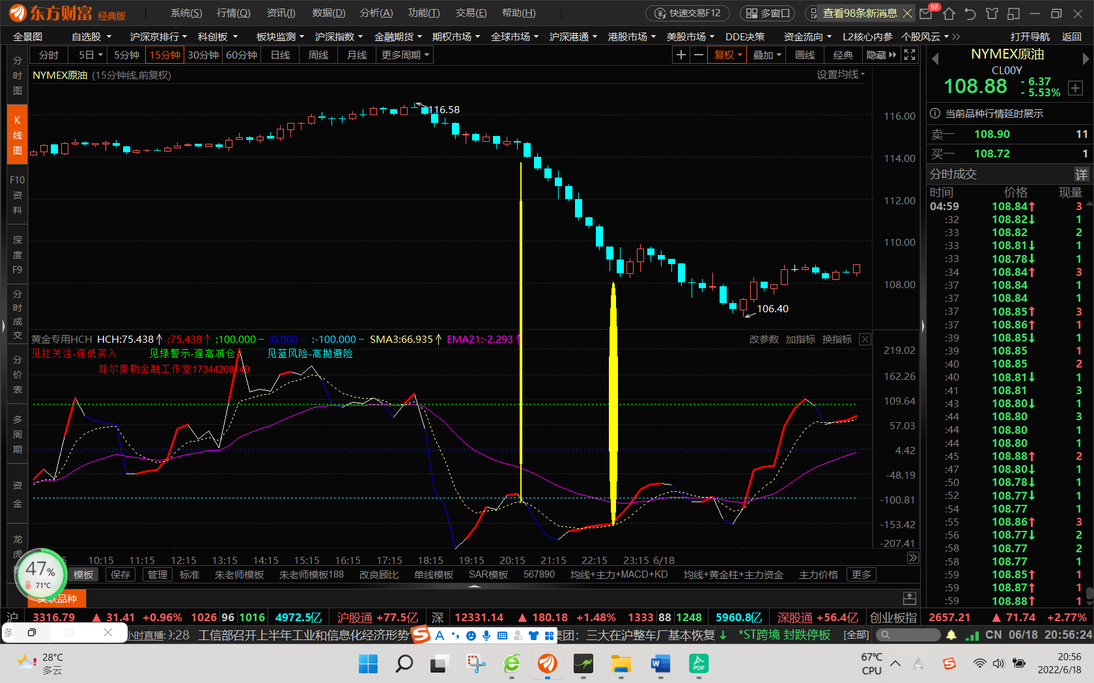Switch to 日线 daily chart tab

(280, 55)
